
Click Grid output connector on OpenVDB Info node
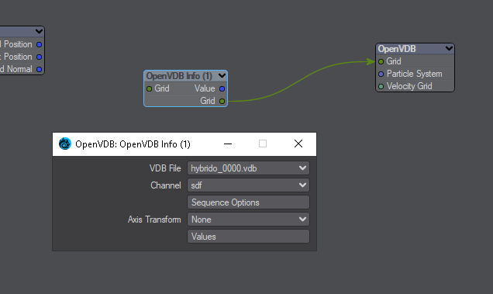[222, 101]
